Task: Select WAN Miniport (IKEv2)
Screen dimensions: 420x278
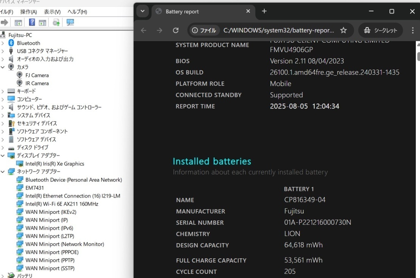Action: tap(51, 212)
